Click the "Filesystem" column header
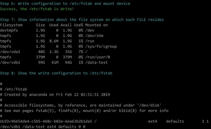The height and width of the screenshot is (129, 211). [x=12, y=25]
